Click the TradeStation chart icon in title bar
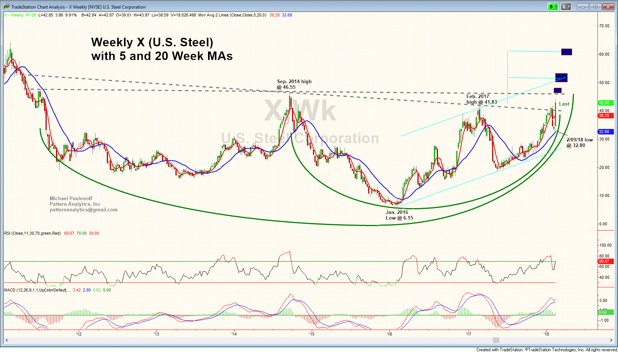Screen dimensions: 618x352 pyautogui.click(x=6, y=7)
